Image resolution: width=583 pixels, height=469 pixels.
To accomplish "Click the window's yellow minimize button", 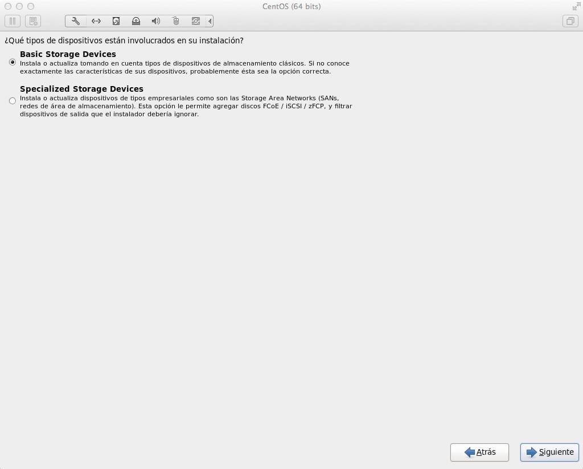I will click(19, 6).
